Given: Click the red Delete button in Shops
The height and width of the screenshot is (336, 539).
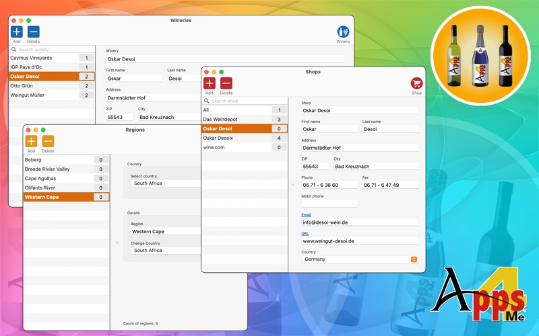Looking at the screenshot, I should pyautogui.click(x=226, y=83).
